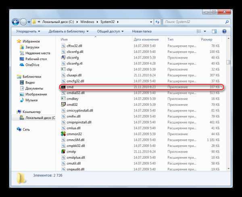Sort by the Имя column header
The image size is (242, 197).
64,40
